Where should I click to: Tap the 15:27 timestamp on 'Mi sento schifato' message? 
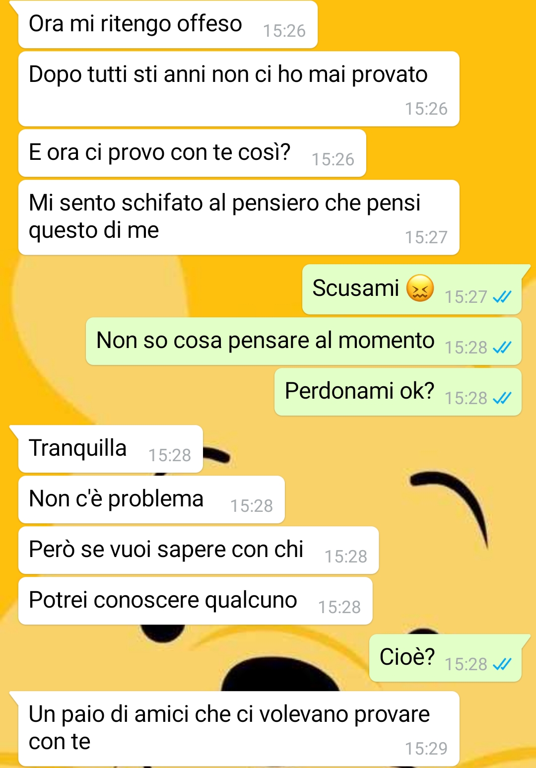426,237
